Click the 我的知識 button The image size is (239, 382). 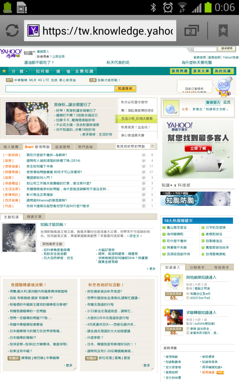coord(223,71)
